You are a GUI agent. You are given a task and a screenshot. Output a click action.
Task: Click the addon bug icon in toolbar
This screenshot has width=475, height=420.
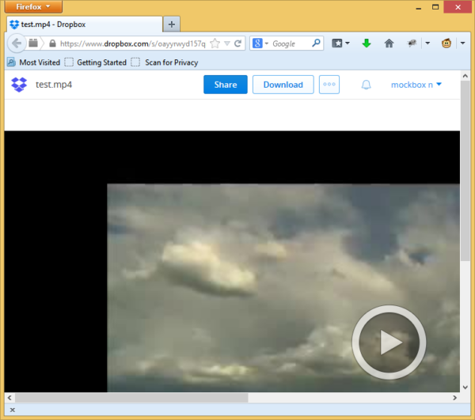tap(412, 44)
